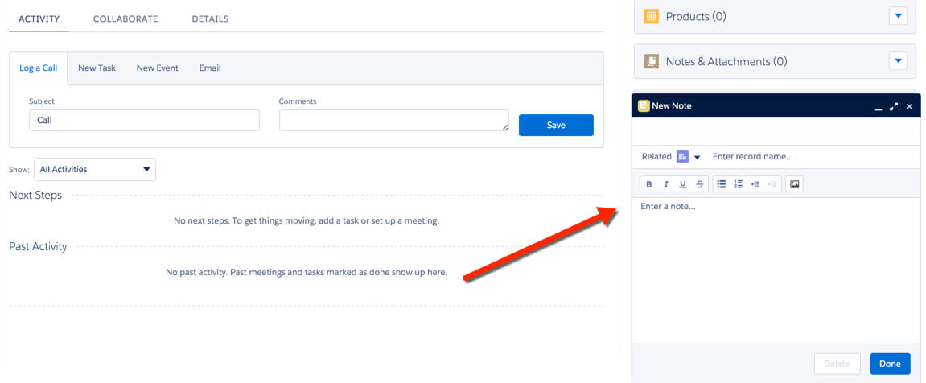Click Done to finish the note
Image resolution: width=926 pixels, height=383 pixels.
890,364
